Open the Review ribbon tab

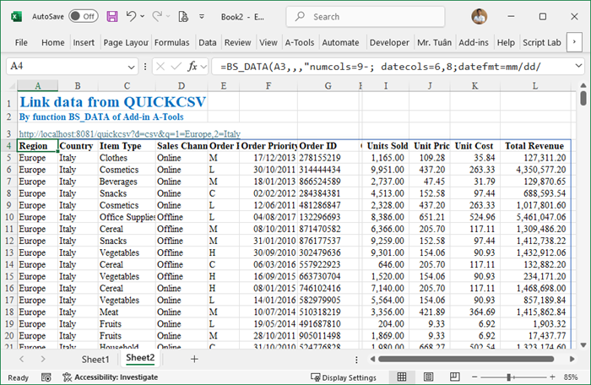[x=237, y=42]
